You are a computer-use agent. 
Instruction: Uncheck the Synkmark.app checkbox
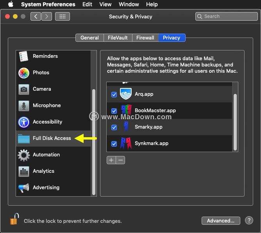[x=114, y=144]
